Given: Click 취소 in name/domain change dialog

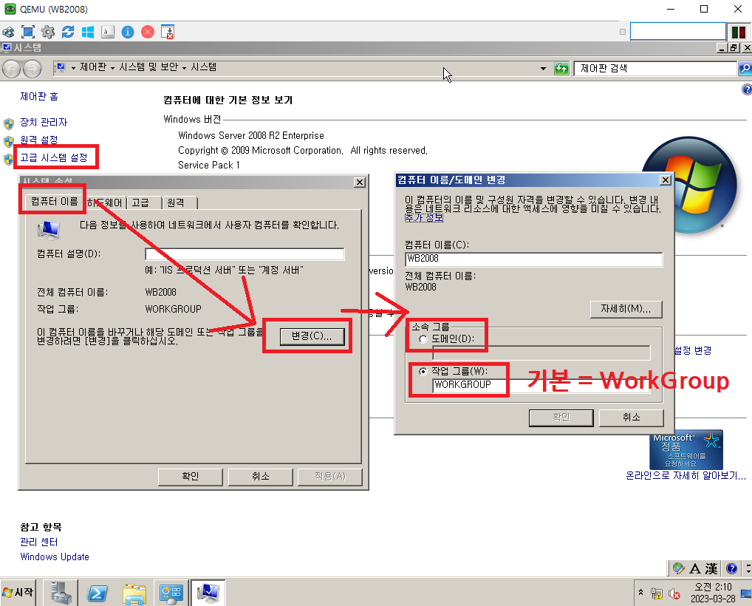Looking at the screenshot, I should click(x=631, y=418).
